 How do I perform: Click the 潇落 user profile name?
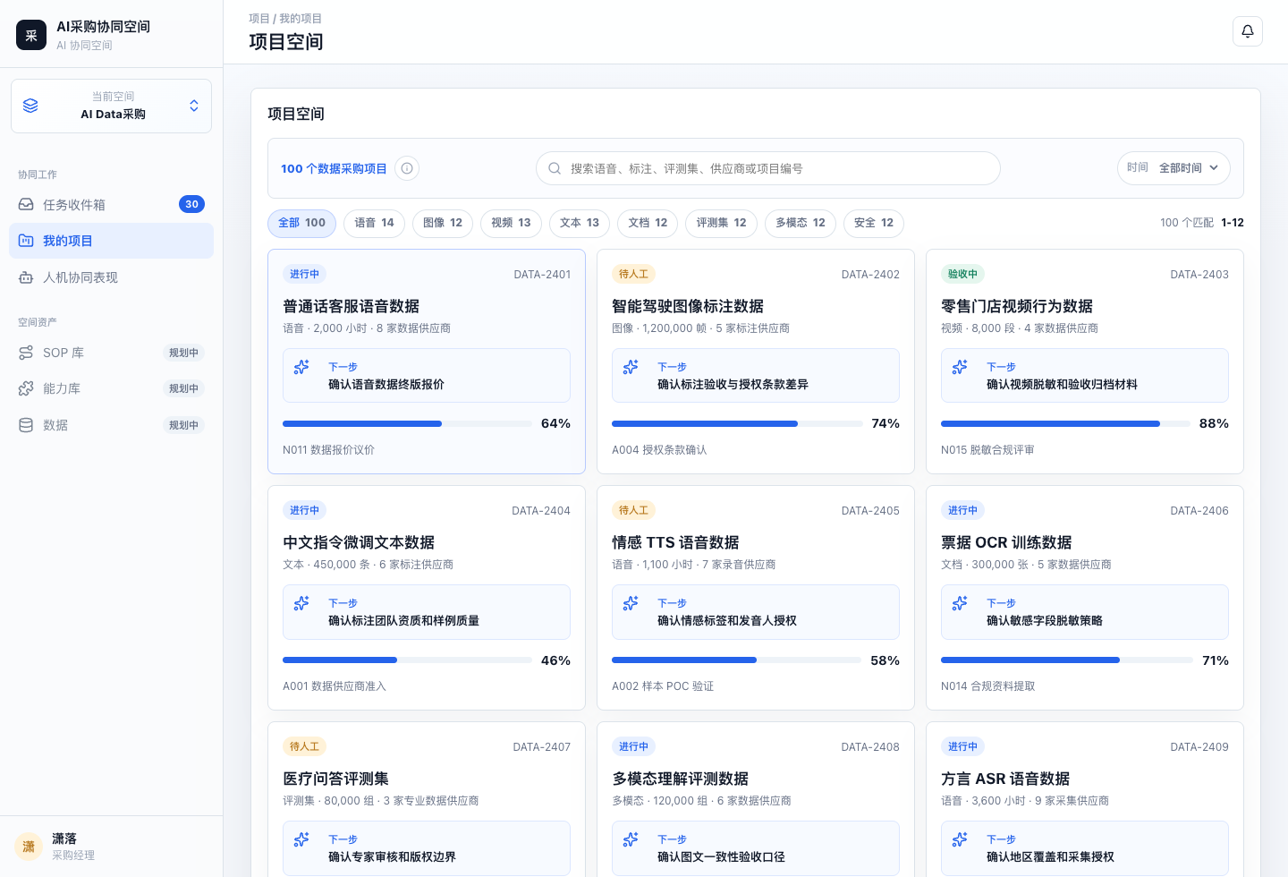point(64,839)
